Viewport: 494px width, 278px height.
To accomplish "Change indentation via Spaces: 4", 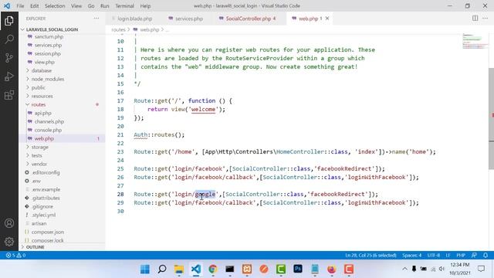I will tap(411, 255).
